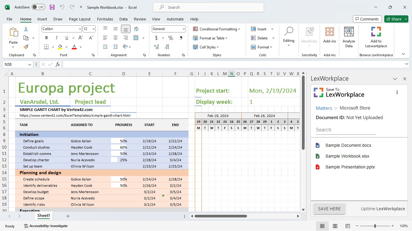
Task: Click the LexWorkplace pane Search field
Action: 346,130
